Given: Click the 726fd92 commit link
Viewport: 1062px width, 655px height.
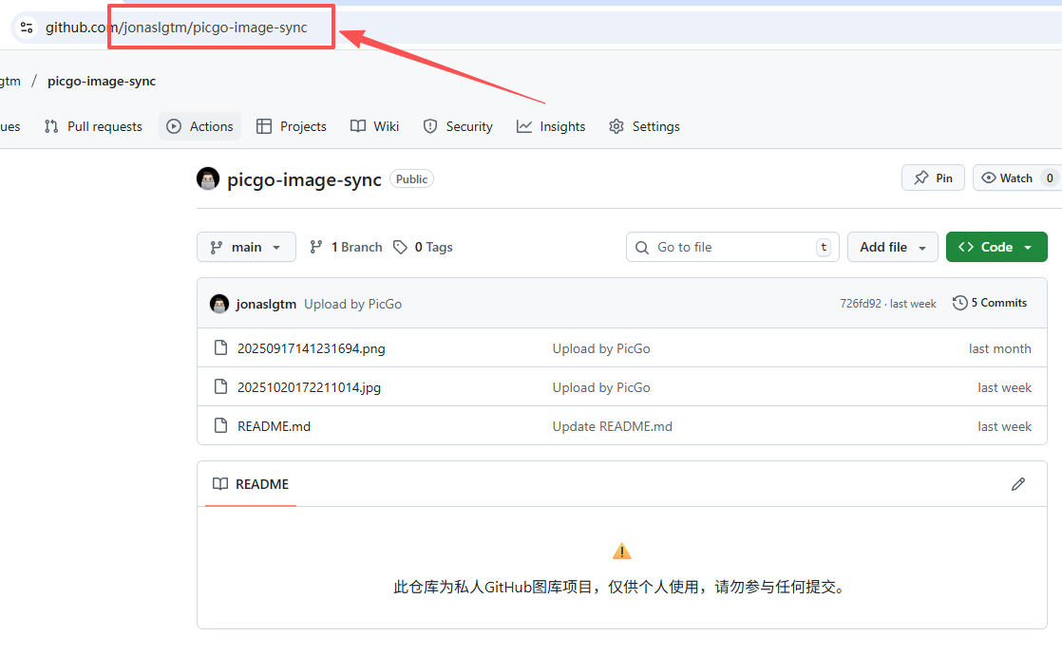Looking at the screenshot, I should click(861, 302).
